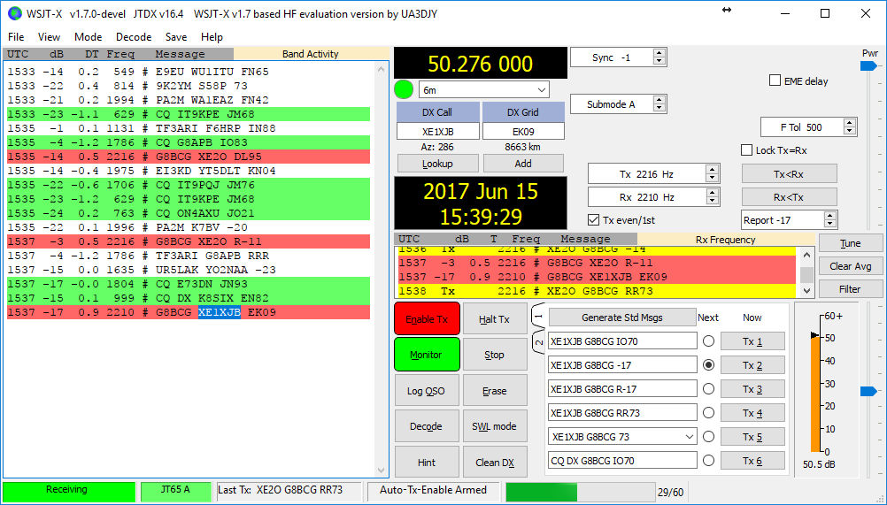This screenshot has width=887, height=505.
Task: Open the Save menu
Action: pyautogui.click(x=176, y=37)
